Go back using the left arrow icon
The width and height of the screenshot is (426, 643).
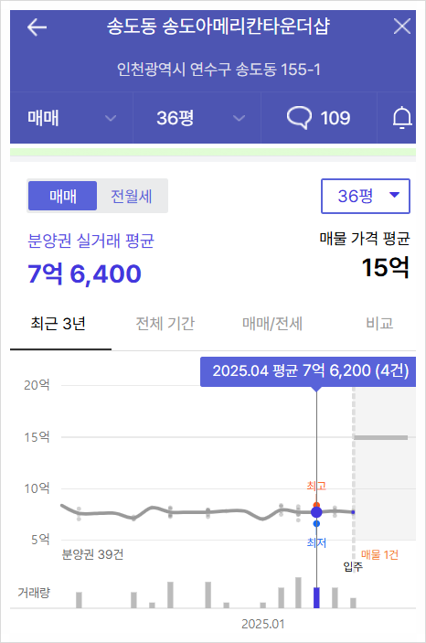[37, 27]
